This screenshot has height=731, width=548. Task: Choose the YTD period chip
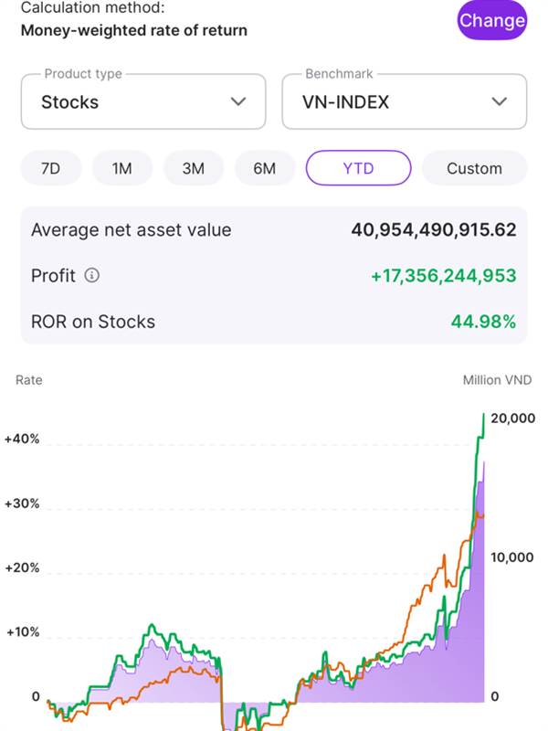358,168
